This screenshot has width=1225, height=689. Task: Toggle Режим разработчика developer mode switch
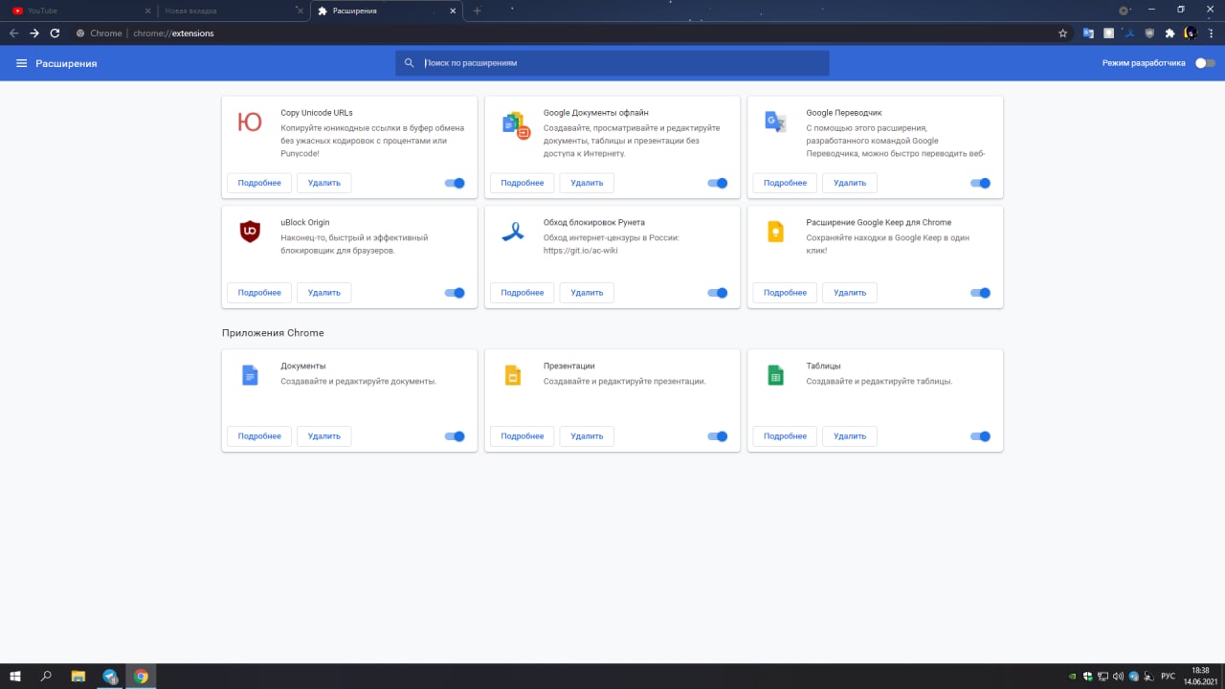pyautogui.click(x=1205, y=63)
